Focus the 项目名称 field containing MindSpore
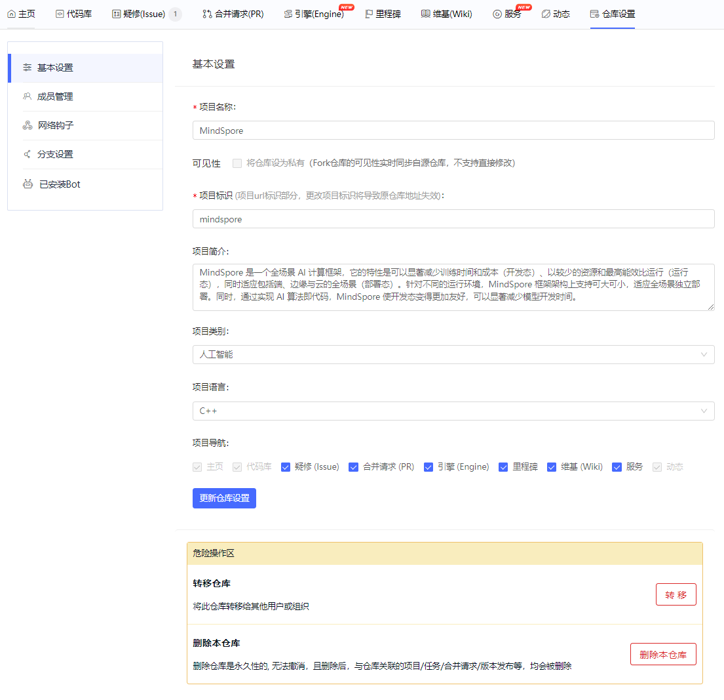The width and height of the screenshot is (724, 700). point(453,131)
